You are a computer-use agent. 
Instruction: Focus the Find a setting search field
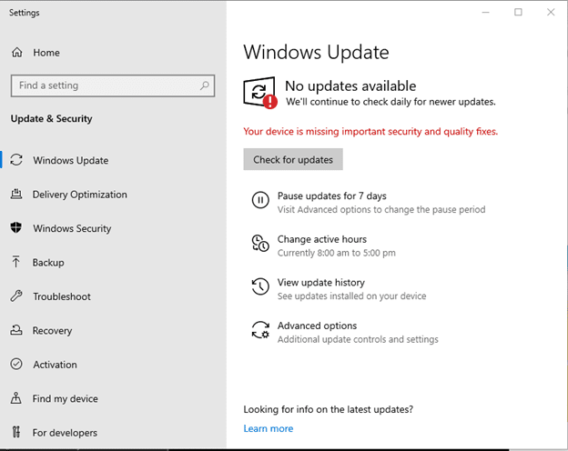coord(113,85)
